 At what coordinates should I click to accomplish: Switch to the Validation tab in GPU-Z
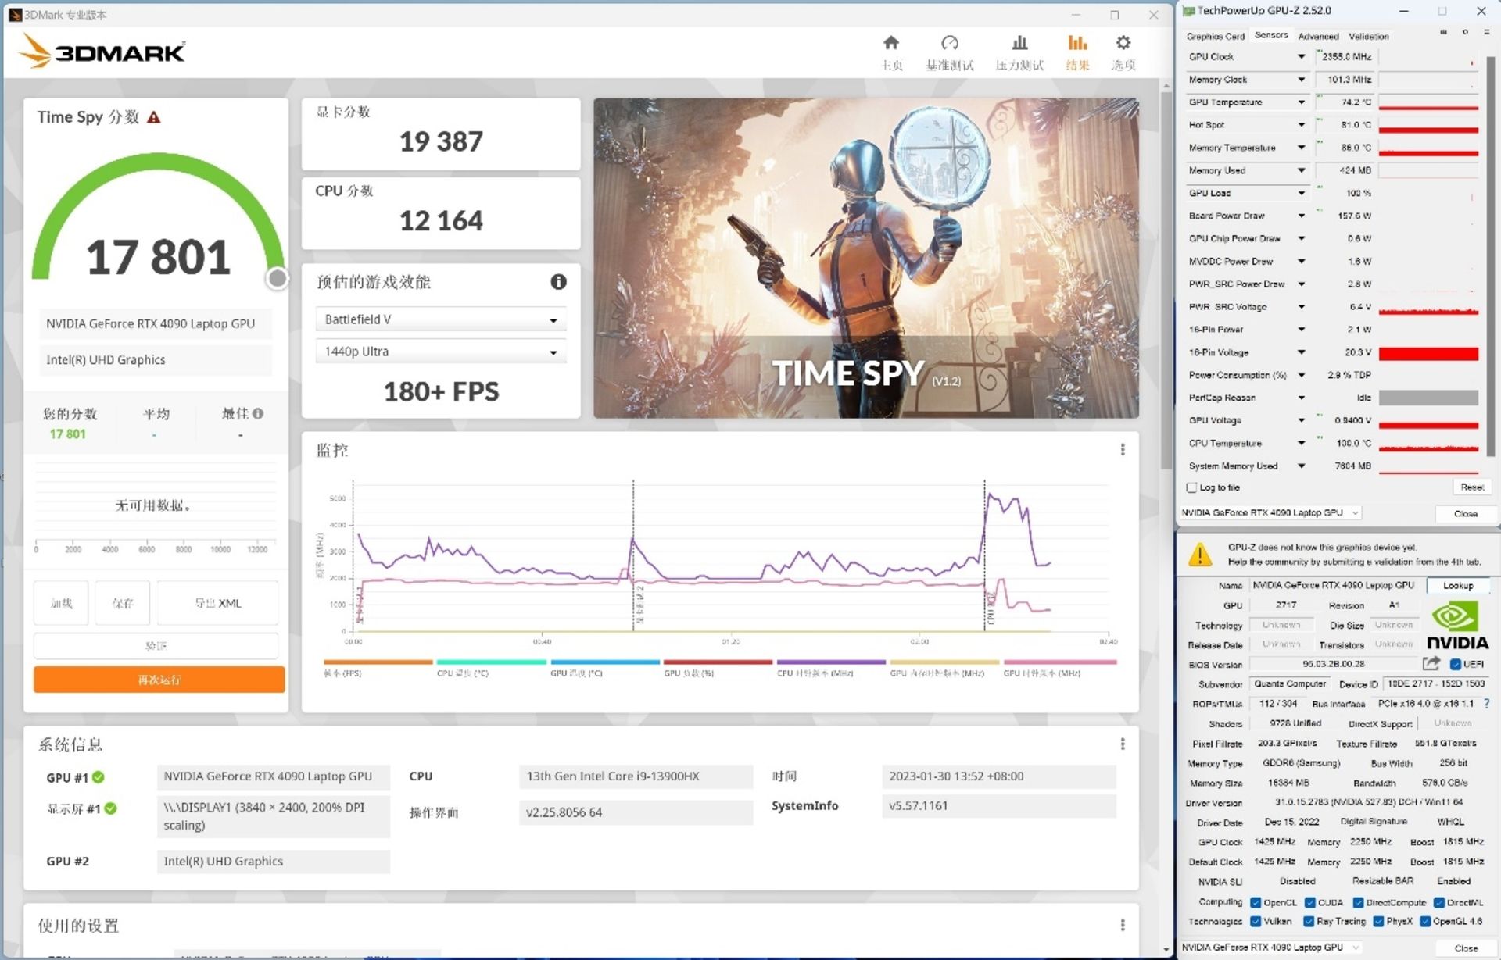tap(1369, 36)
